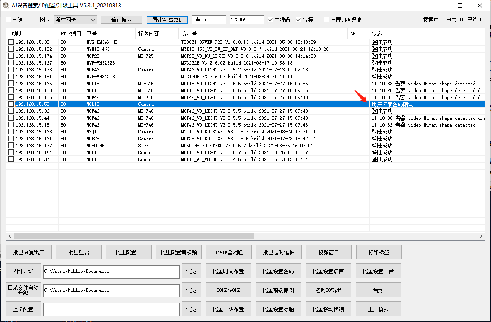Start 固件升级 firmware upgrade

[x=23, y=271]
